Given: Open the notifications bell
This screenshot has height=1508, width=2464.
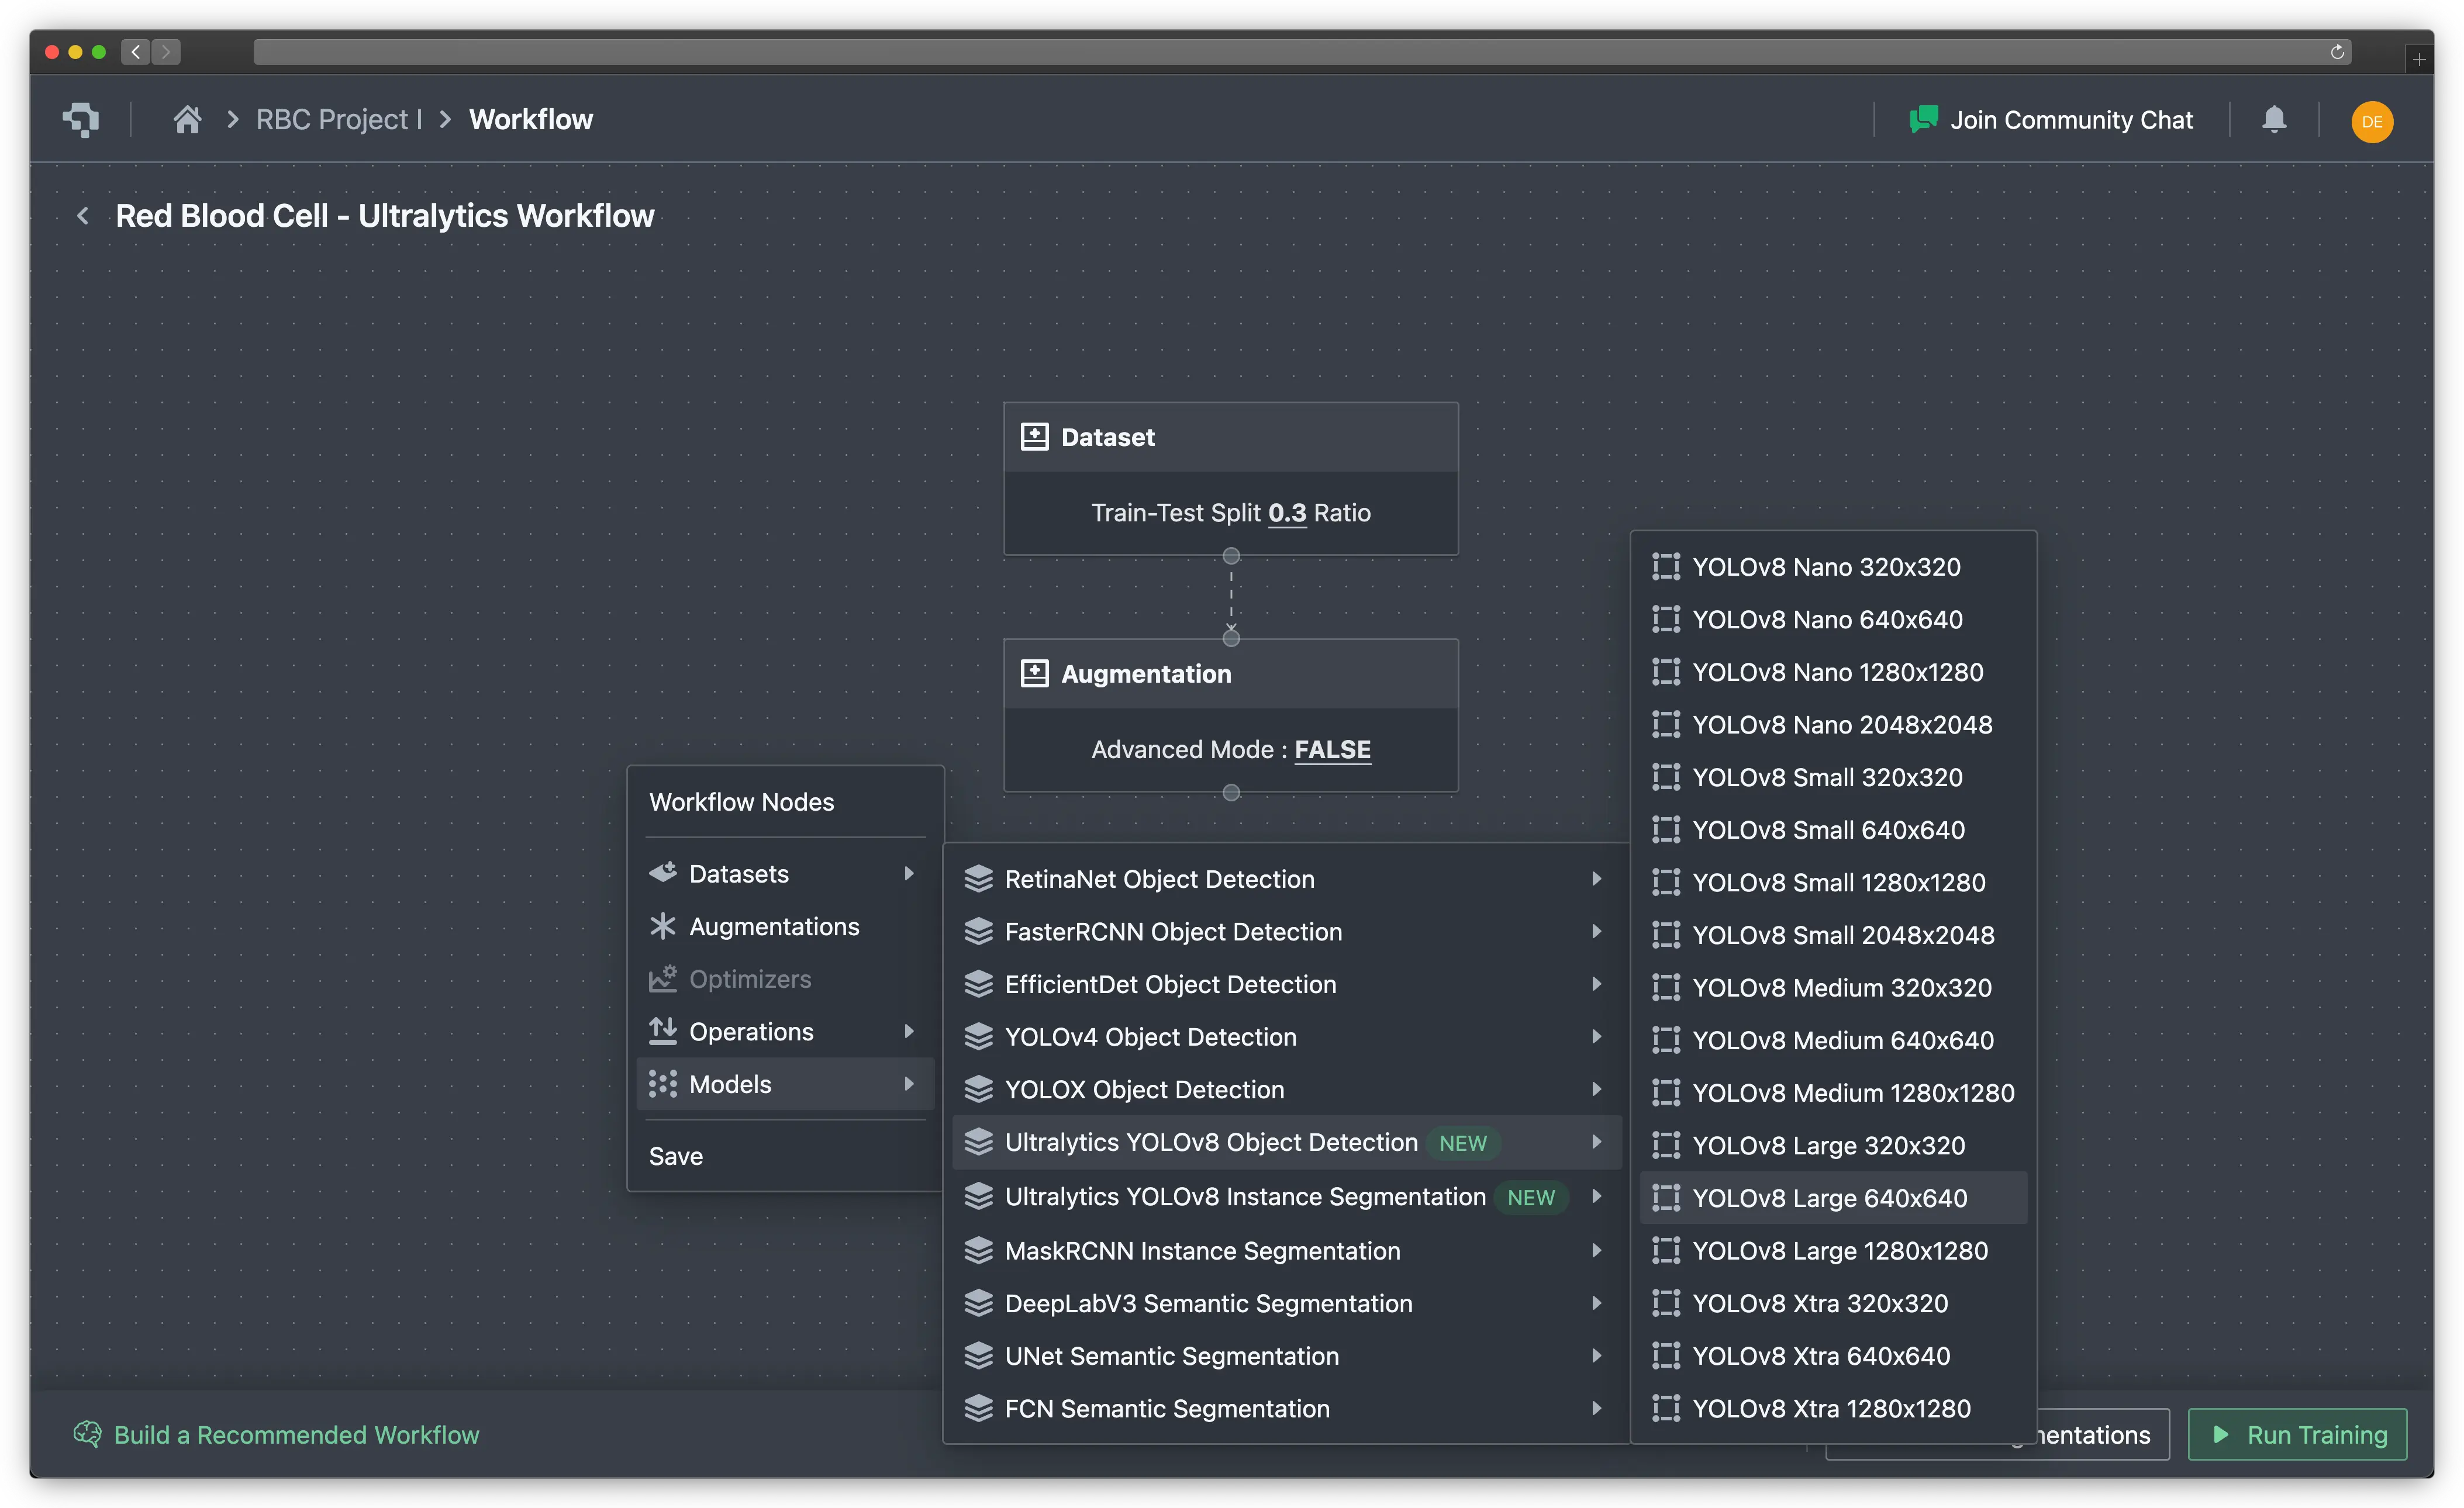Looking at the screenshot, I should 2274,120.
